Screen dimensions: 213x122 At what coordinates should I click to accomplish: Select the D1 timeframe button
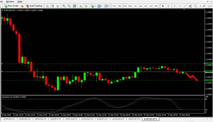tap(146, 6)
